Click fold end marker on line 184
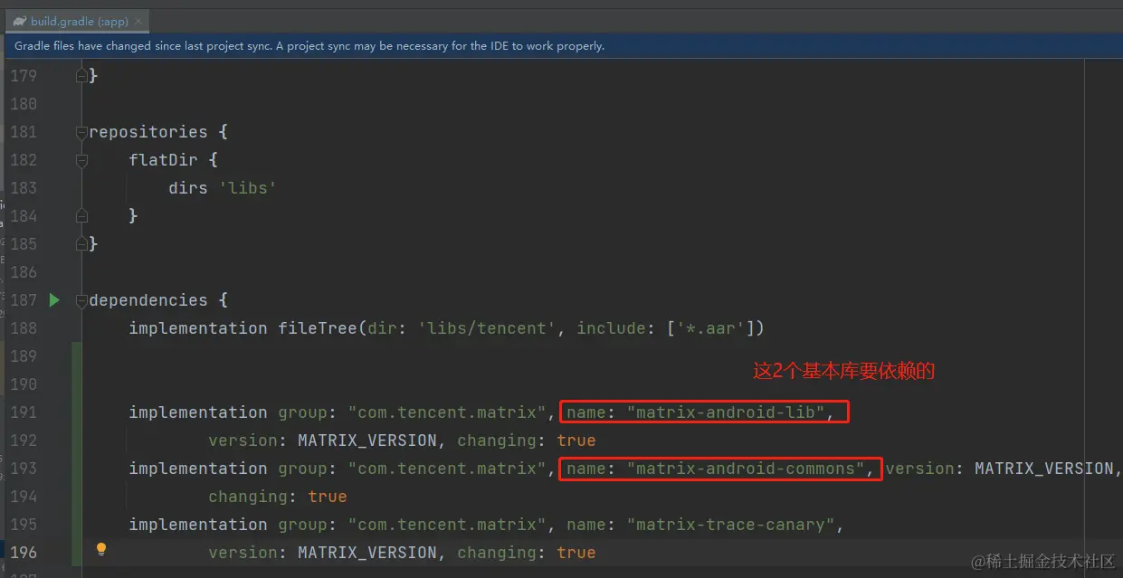Screen dimensions: 1123x578 pyautogui.click(x=81, y=215)
